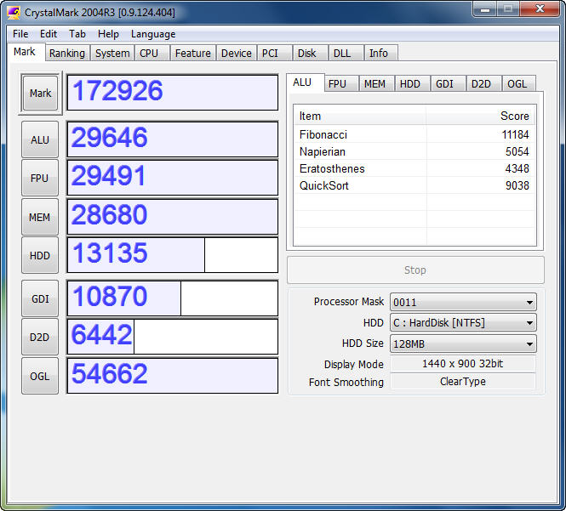566x511 pixels.
Task: Run the FPU benchmark button
Action: [40, 179]
